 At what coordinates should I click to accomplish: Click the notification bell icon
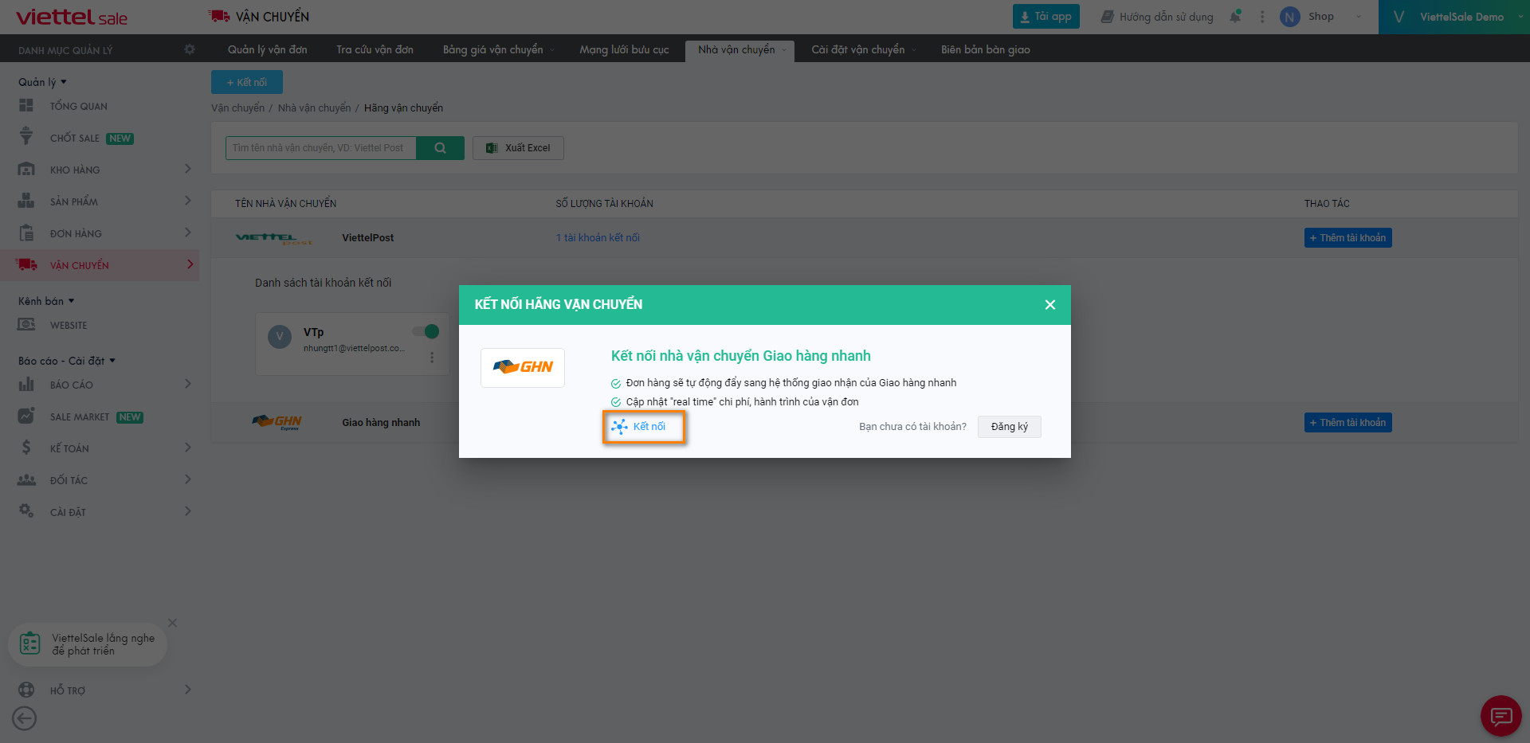click(x=1235, y=16)
